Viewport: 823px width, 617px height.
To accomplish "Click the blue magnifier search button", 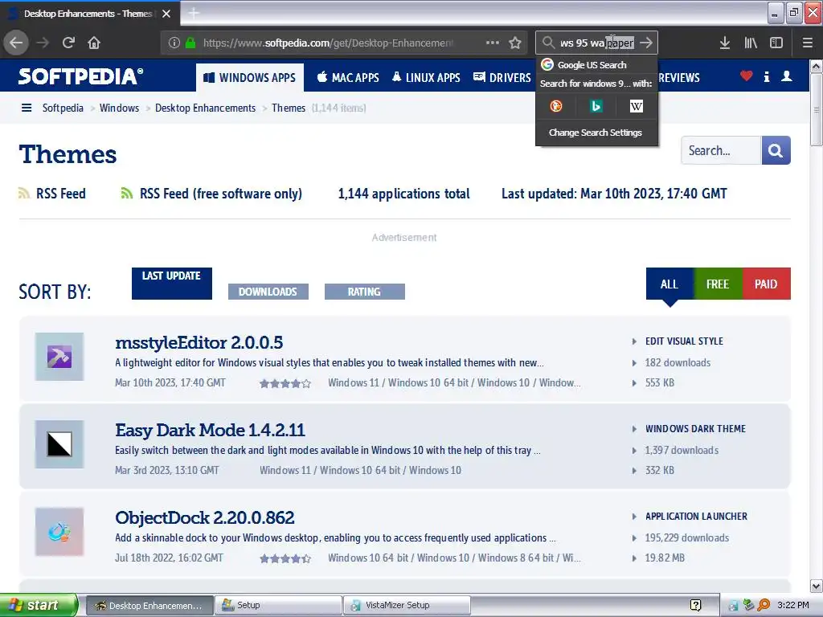I will click(x=776, y=150).
